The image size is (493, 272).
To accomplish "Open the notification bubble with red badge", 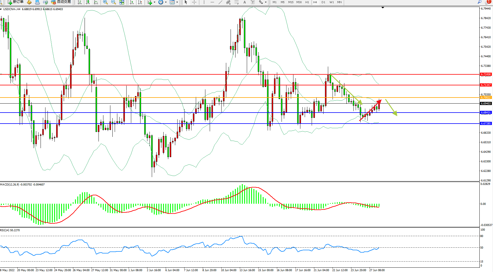I will coord(489,2).
